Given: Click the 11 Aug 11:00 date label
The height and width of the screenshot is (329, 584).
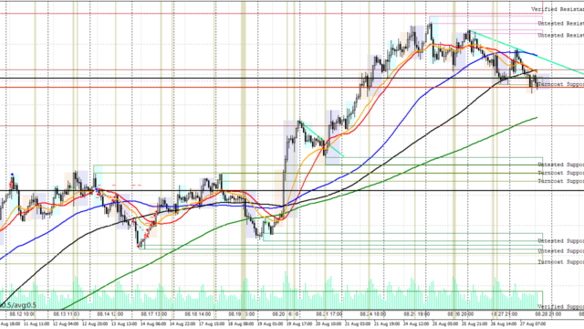Looking at the screenshot, I should (36, 323).
